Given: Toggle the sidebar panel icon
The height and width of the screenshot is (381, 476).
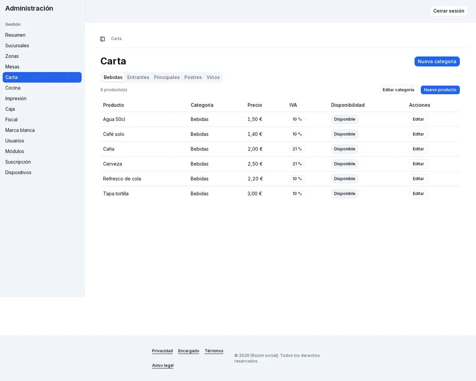Looking at the screenshot, I should pyautogui.click(x=102, y=39).
